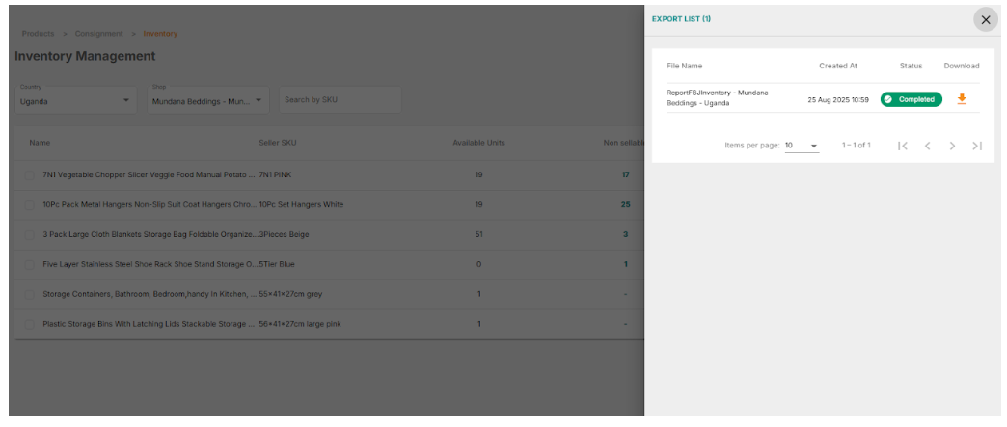This screenshot has height=427, width=1007.
Task: Select checkbox for 10Pc Pack Metal Hangers
Action: [x=30, y=205]
